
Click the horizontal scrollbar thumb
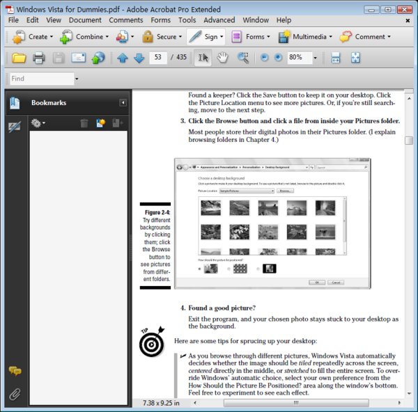point(296,403)
